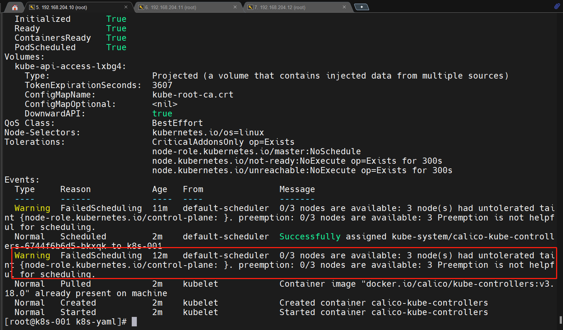Screen dimensions: 563x330
Task: Click the 'ContainersReady' condition text
Action: 53,38
